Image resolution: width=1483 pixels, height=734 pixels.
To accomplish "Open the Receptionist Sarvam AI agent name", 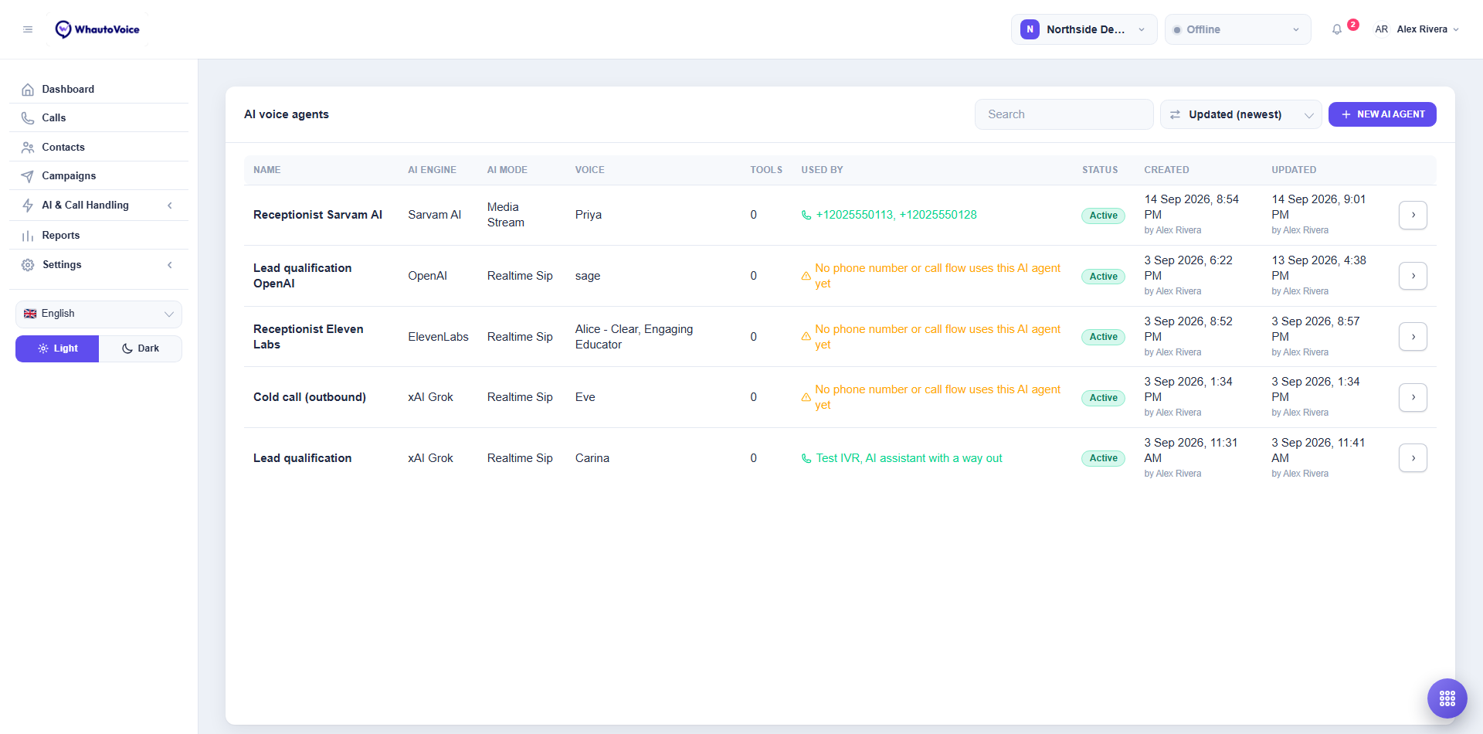I will pos(317,215).
